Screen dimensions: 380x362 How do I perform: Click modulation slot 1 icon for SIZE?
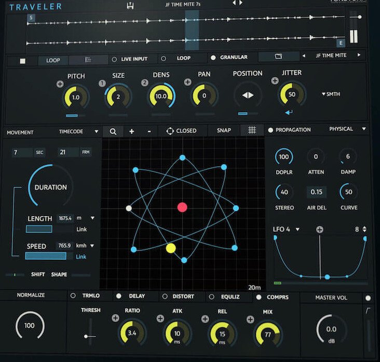(x=102, y=84)
